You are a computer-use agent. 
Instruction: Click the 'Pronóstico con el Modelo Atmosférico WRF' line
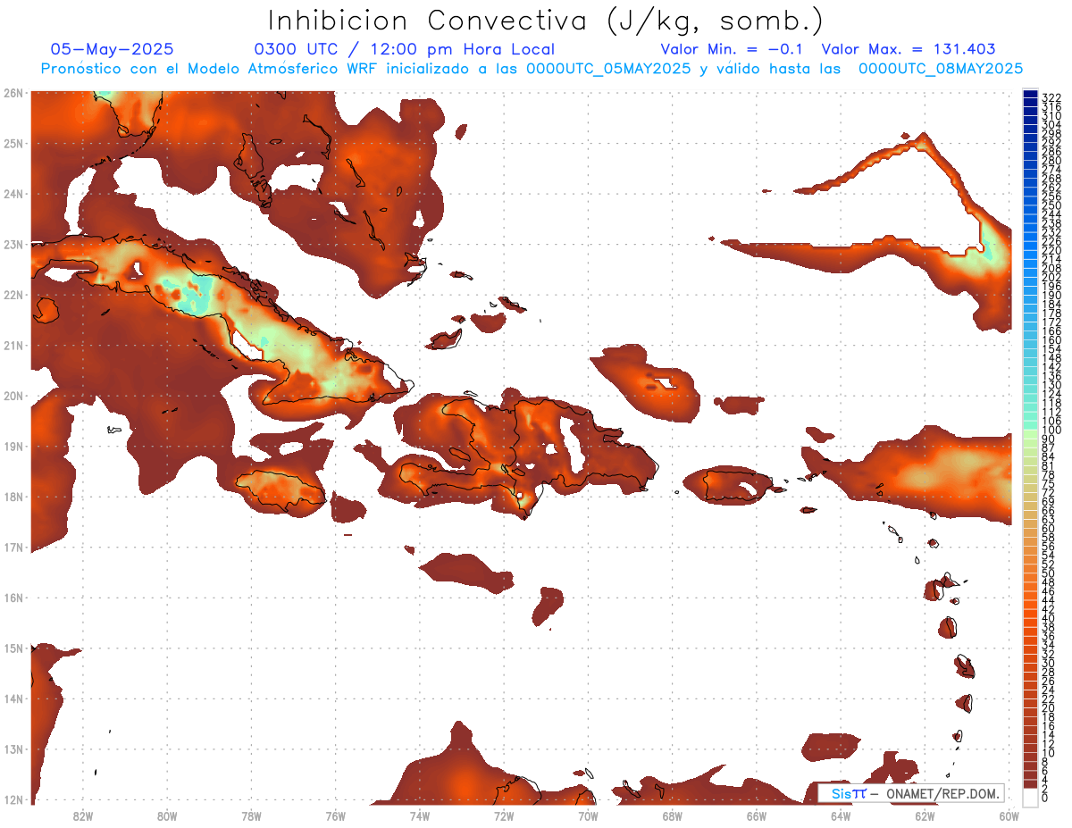tap(532, 69)
